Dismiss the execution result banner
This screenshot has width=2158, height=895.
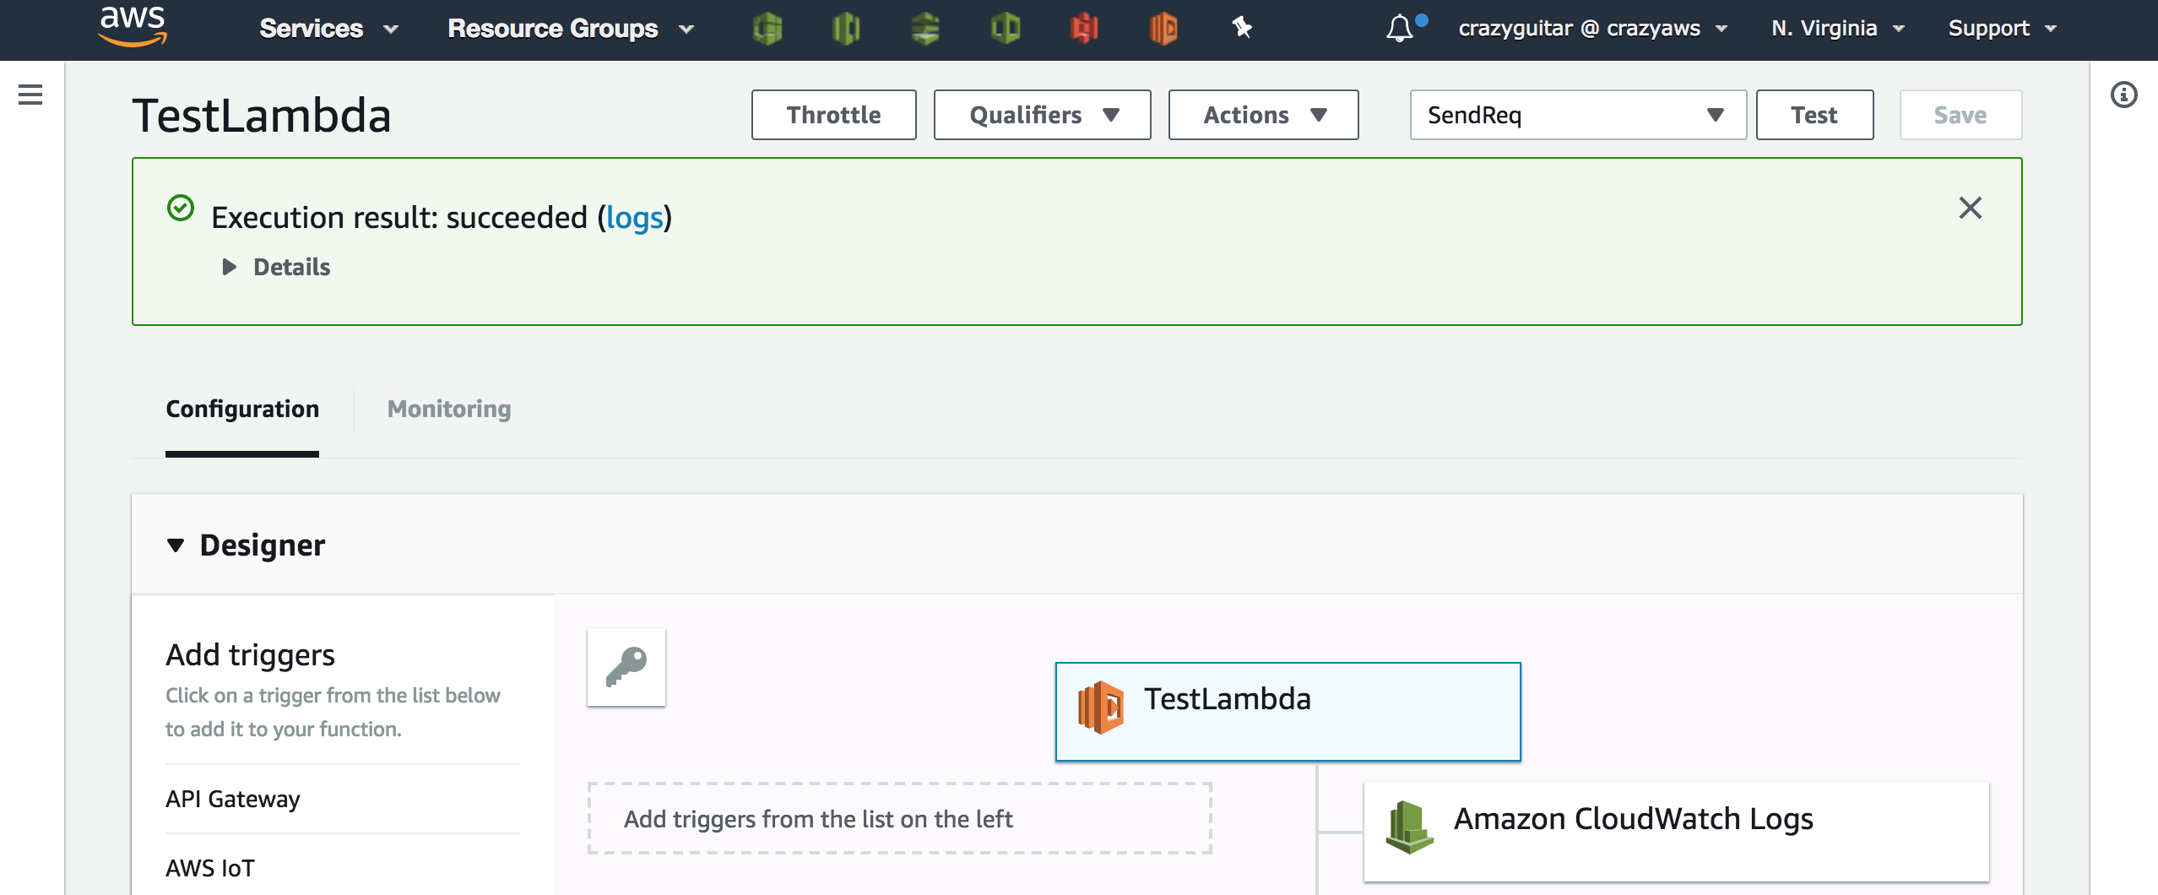1970,208
